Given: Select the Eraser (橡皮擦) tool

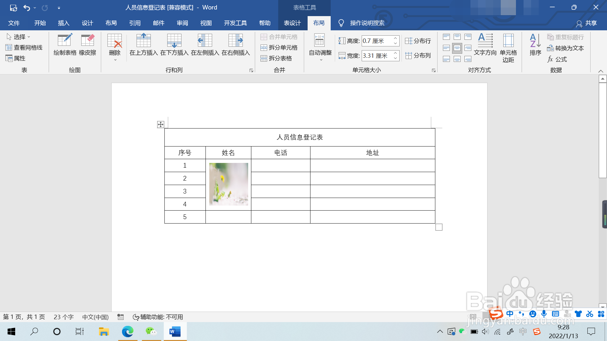Looking at the screenshot, I should tap(88, 45).
